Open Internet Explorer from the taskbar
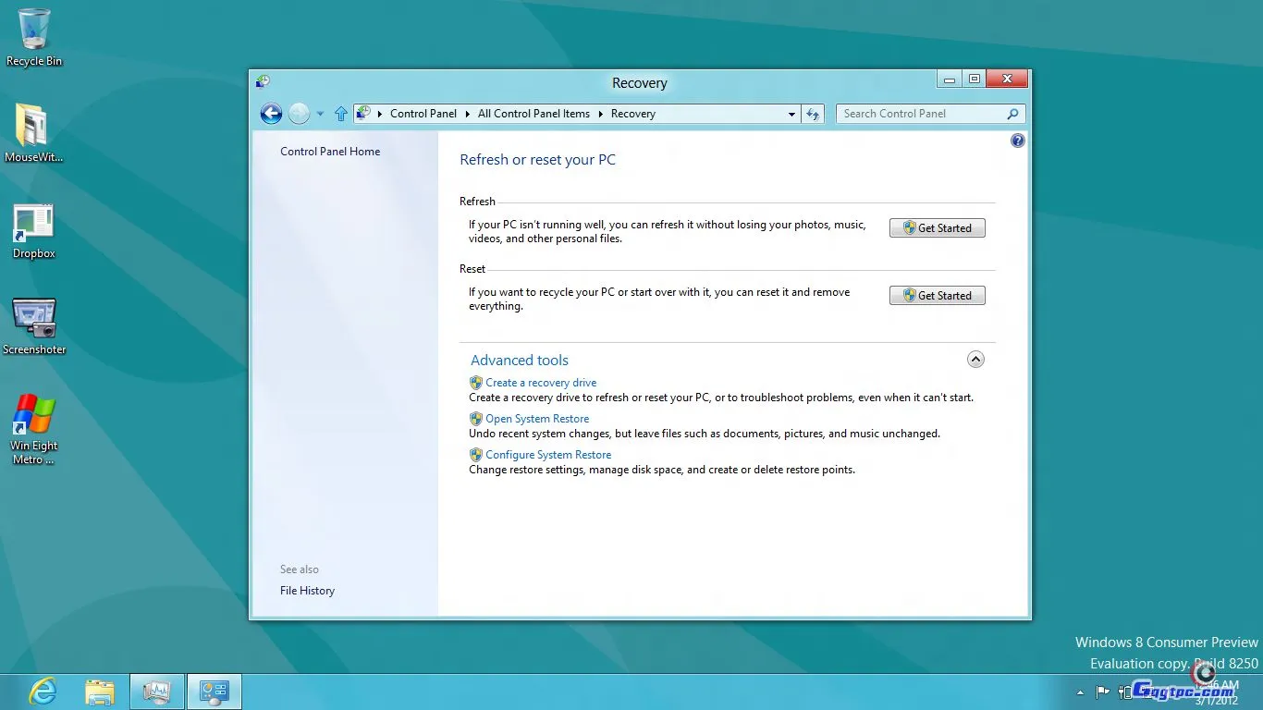Image resolution: width=1263 pixels, height=710 pixels. pos(43,691)
